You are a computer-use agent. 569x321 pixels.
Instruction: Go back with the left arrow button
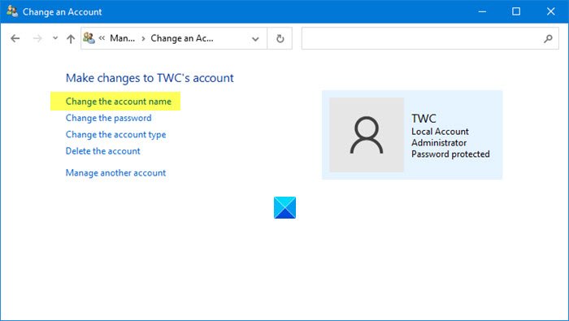15,38
